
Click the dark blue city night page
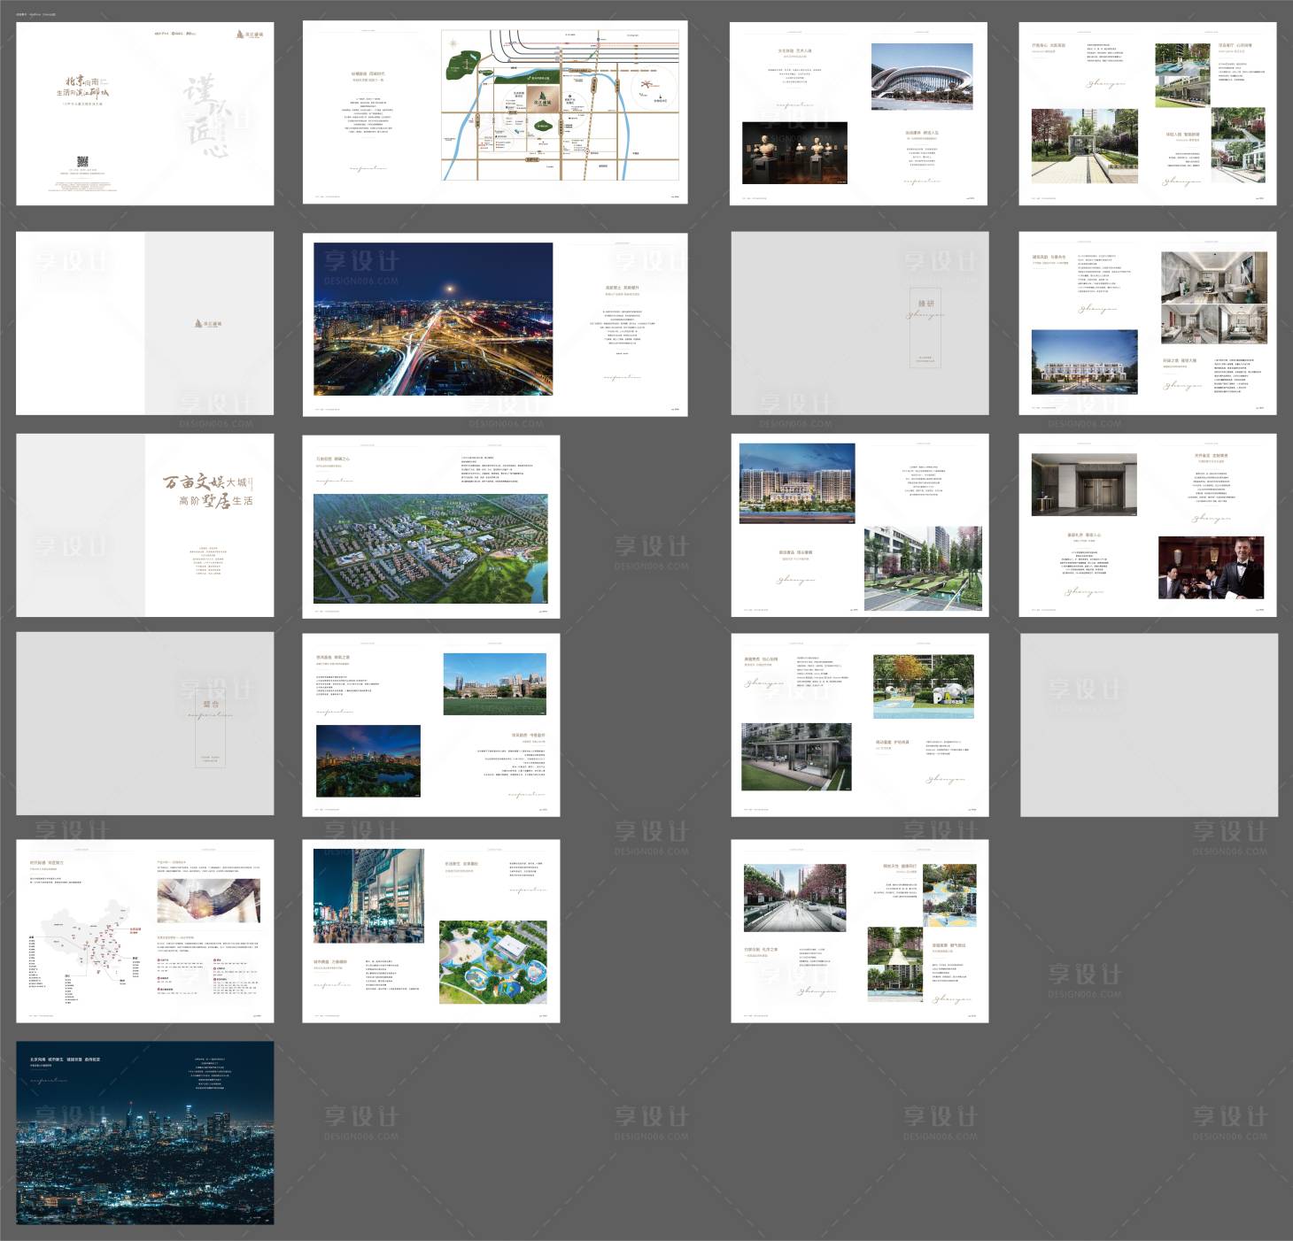pos(145,1133)
